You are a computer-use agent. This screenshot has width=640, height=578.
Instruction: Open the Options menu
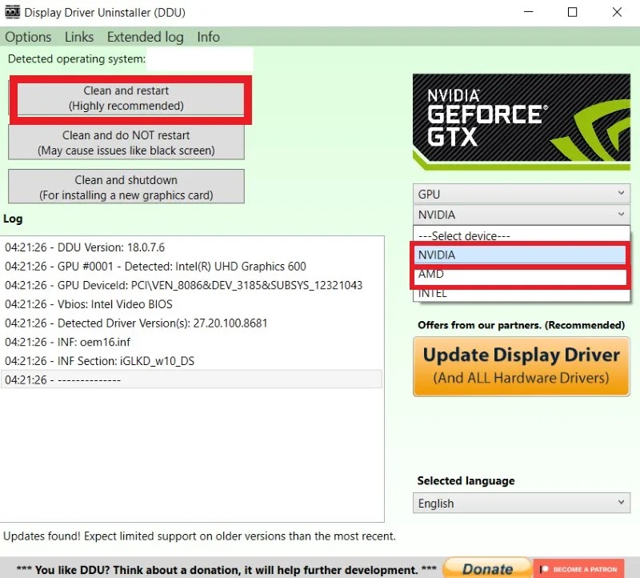click(28, 37)
